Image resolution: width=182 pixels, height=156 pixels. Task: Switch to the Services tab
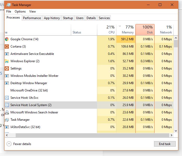point(104,18)
